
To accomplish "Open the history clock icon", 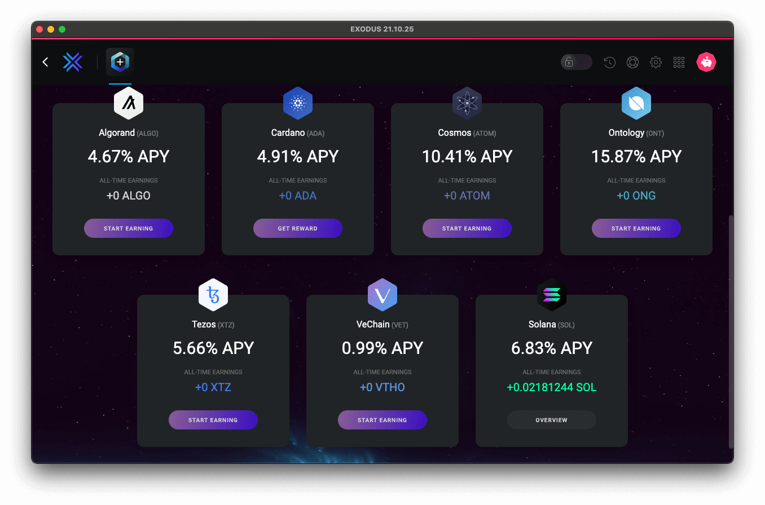I will 609,63.
